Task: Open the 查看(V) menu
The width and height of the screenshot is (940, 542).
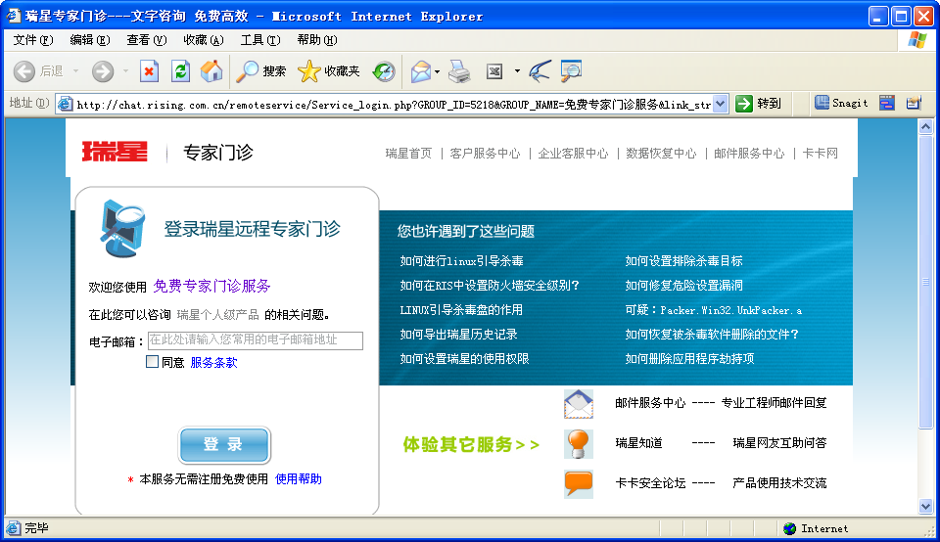Action: tap(146, 40)
